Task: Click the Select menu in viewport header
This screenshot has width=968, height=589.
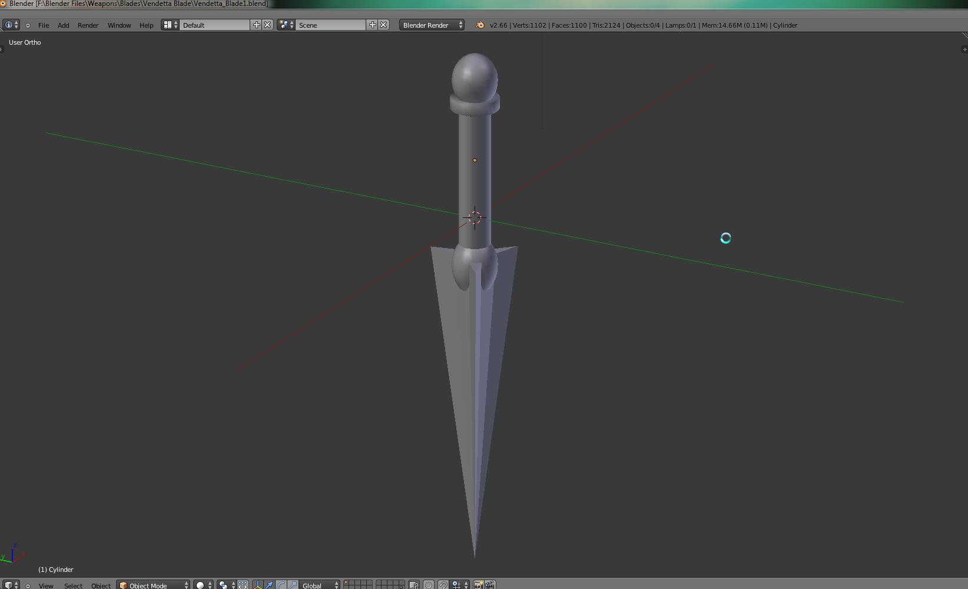Action: 73,585
